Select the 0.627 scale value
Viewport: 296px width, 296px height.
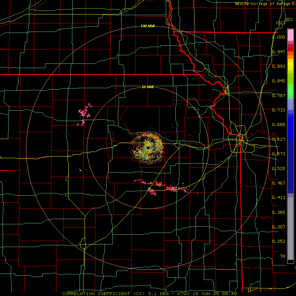tap(279, 139)
